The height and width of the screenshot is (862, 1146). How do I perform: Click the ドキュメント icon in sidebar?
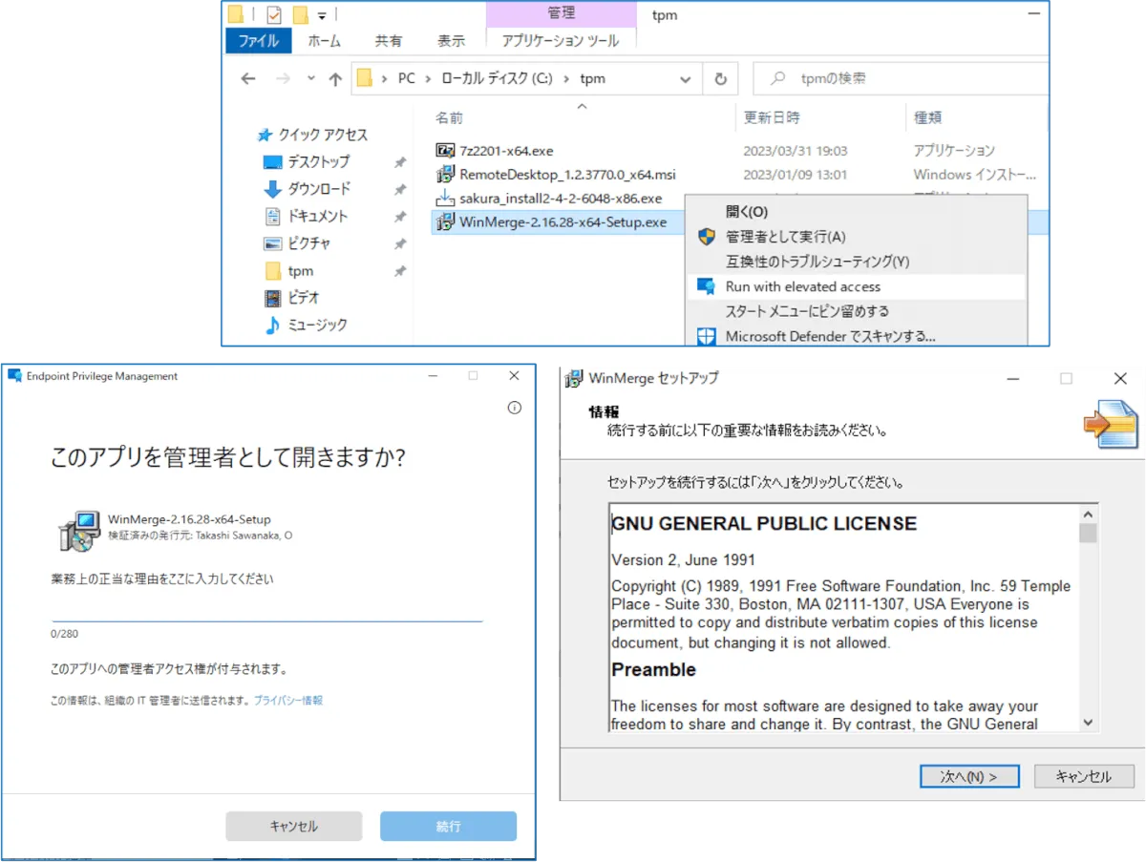[x=273, y=216]
